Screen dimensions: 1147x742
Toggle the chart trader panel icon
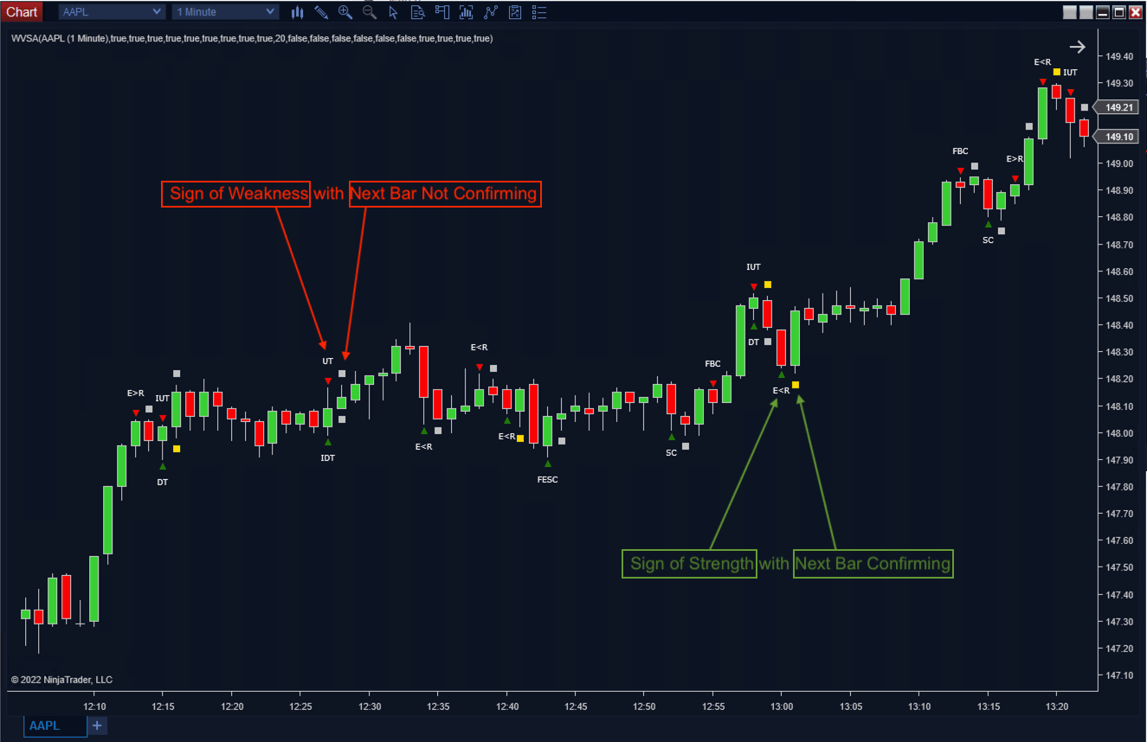[442, 12]
